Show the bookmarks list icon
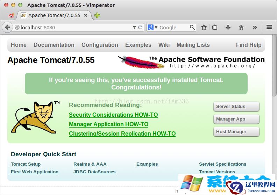This screenshot has width=277, height=195. click(x=215, y=27)
